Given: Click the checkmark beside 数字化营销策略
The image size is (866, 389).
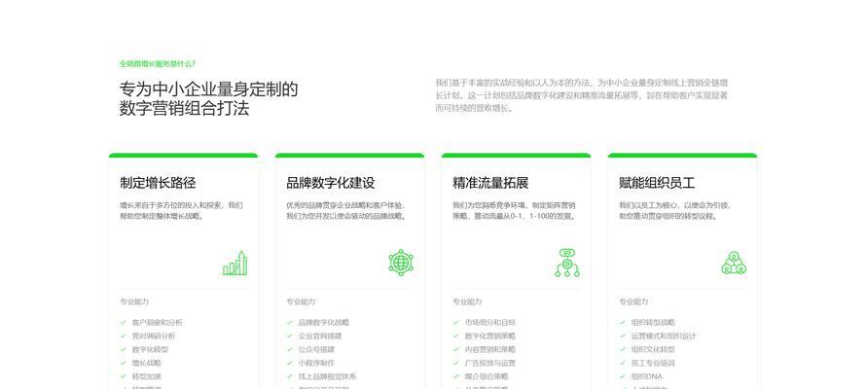Looking at the screenshot, I should click(456, 336).
